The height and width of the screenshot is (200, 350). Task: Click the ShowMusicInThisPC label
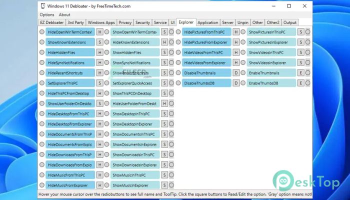[x=135, y=175]
